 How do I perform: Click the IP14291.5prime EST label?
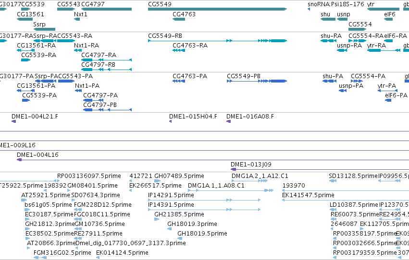(171, 195)
